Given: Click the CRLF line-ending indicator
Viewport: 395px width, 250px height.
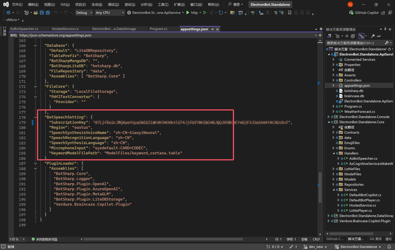Looking at the screenshot, I should (x=316, y=239).
